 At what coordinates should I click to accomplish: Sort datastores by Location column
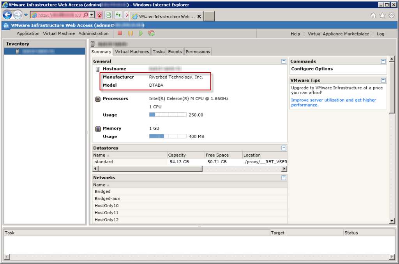coord(265,155)
